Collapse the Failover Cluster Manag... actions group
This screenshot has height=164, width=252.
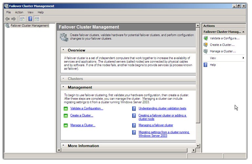coord(243,32)
